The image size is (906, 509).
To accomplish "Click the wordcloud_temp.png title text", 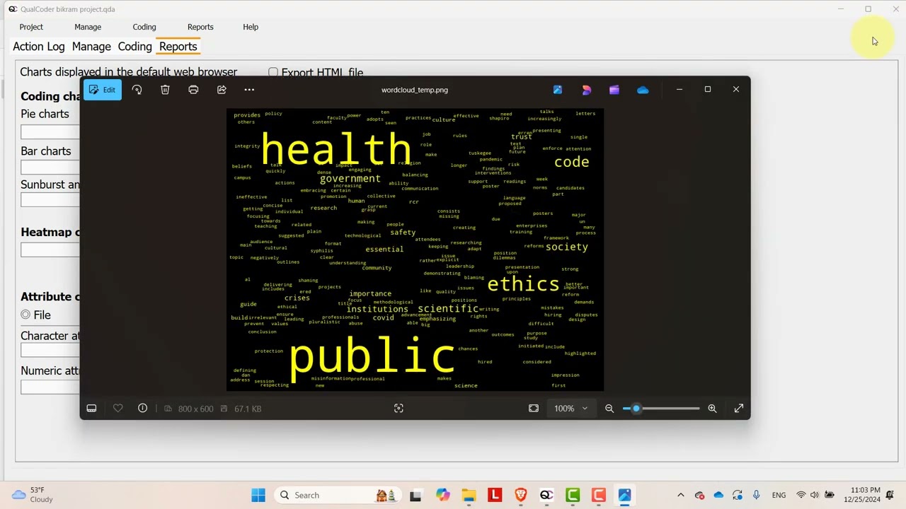I will 415,90.
